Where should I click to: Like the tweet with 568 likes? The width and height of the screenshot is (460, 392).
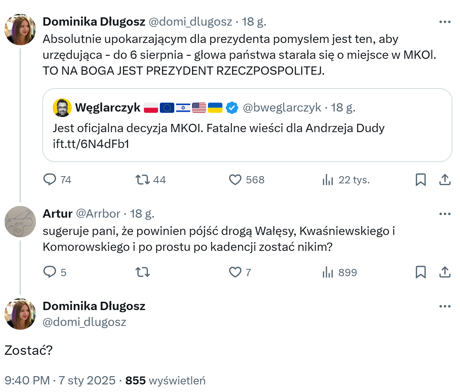pyautogui.click(x=235, y=179)
